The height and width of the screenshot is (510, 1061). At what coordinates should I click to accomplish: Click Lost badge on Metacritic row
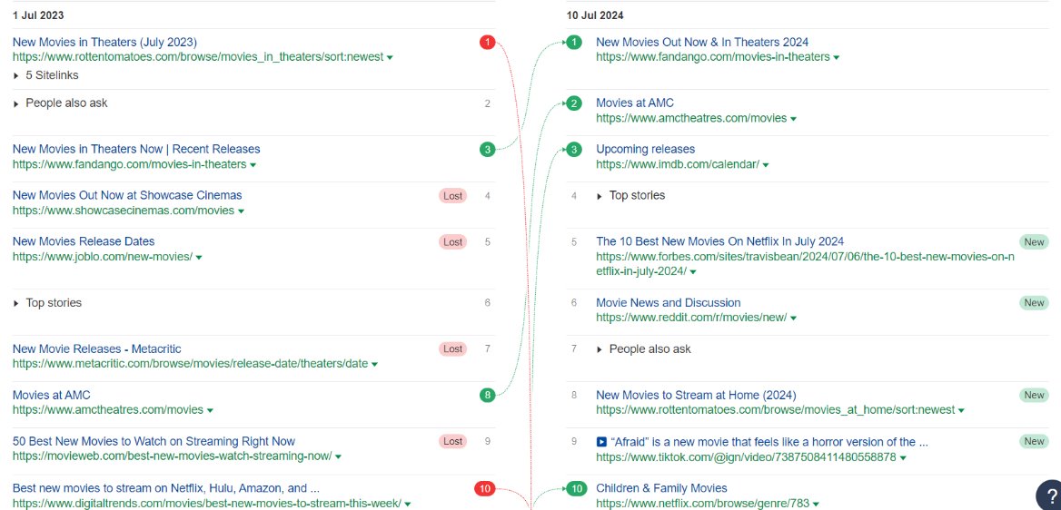(x=452, y=349)
